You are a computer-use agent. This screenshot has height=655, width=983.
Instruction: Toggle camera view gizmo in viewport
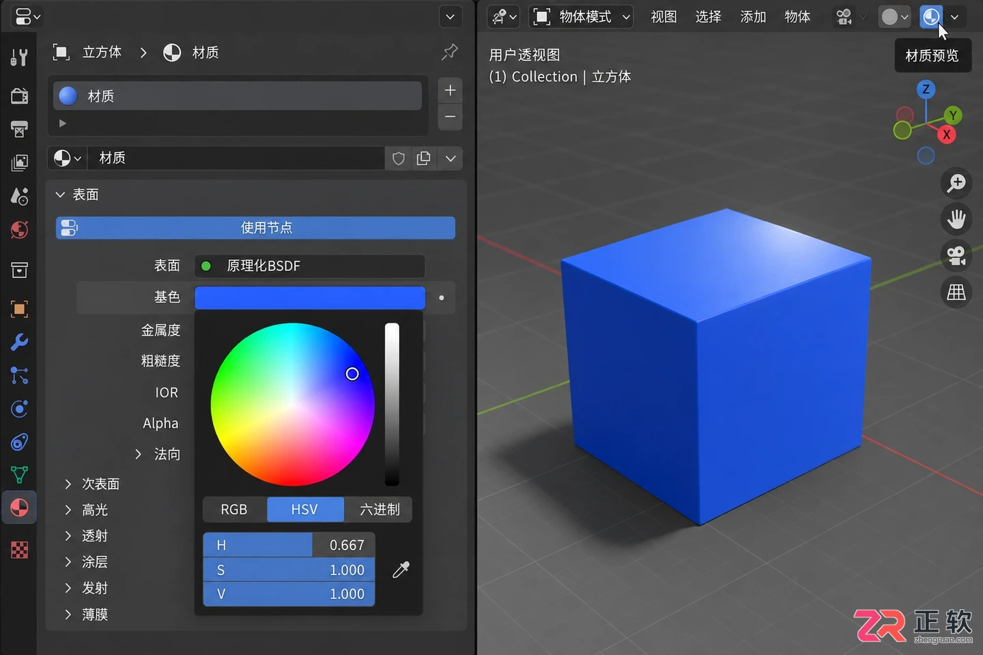[956, 256]
